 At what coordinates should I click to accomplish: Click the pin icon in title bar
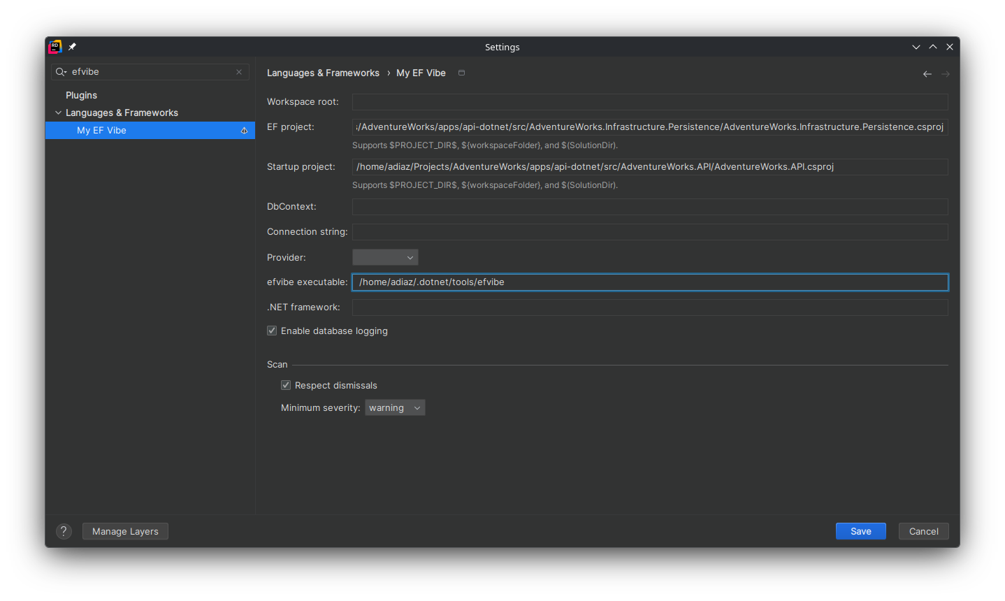coord(72,47)
